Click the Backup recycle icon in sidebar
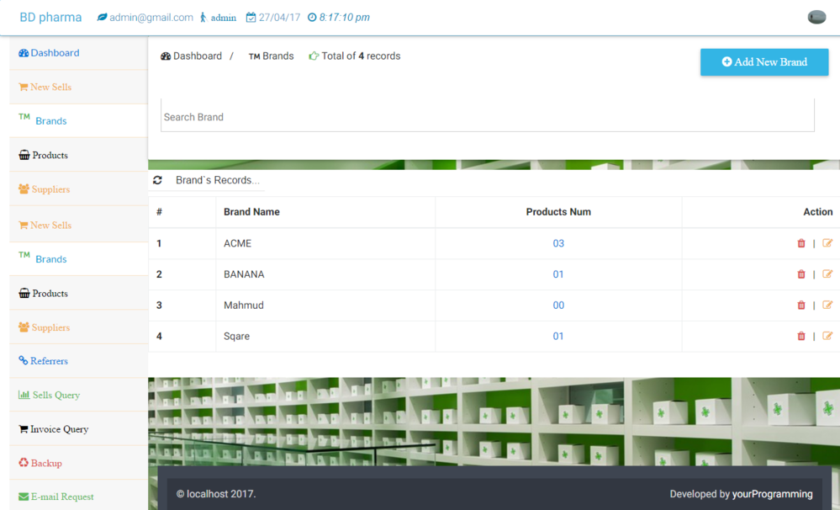Viewport: 840px width, 510px height. 24,463
